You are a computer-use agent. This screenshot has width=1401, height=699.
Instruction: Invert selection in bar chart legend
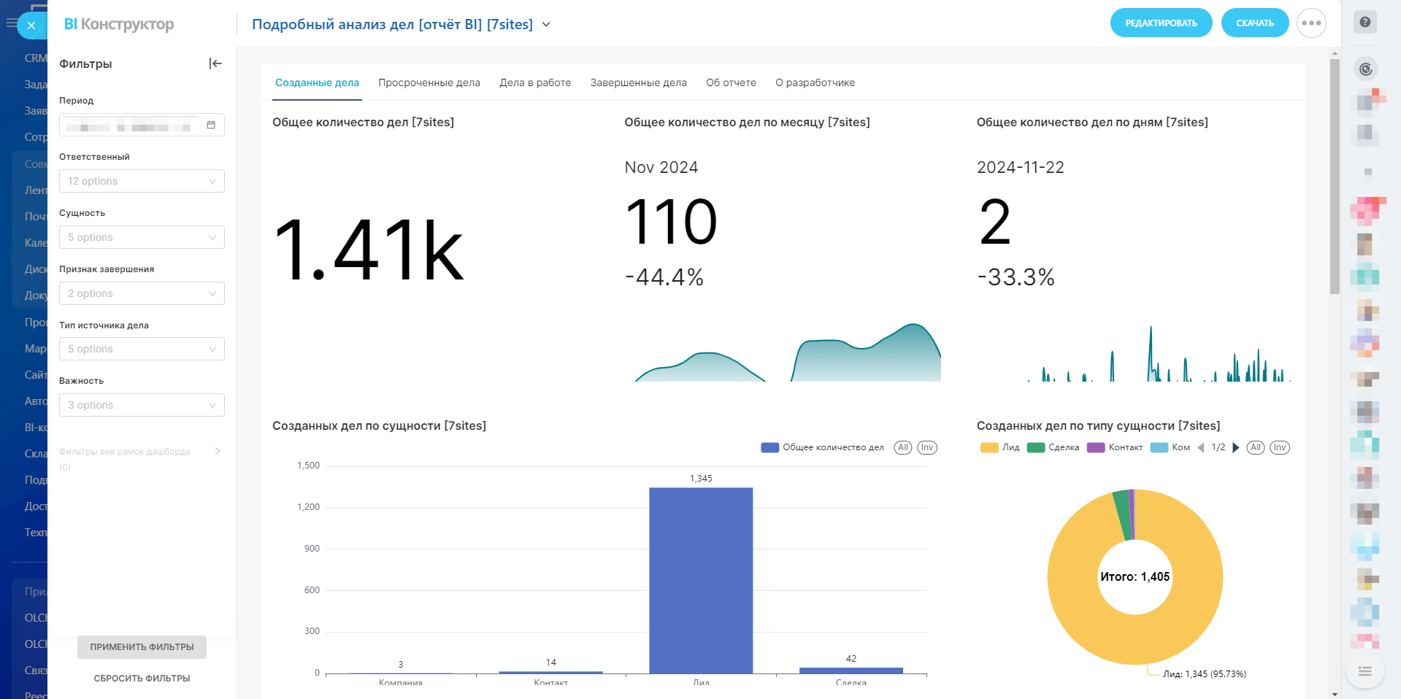tap(926, 448)
